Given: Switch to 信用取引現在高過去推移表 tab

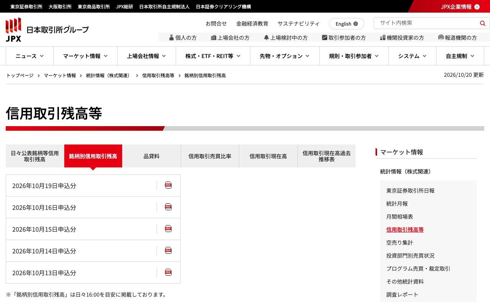Looking at the screenshot, I should 327,156.
